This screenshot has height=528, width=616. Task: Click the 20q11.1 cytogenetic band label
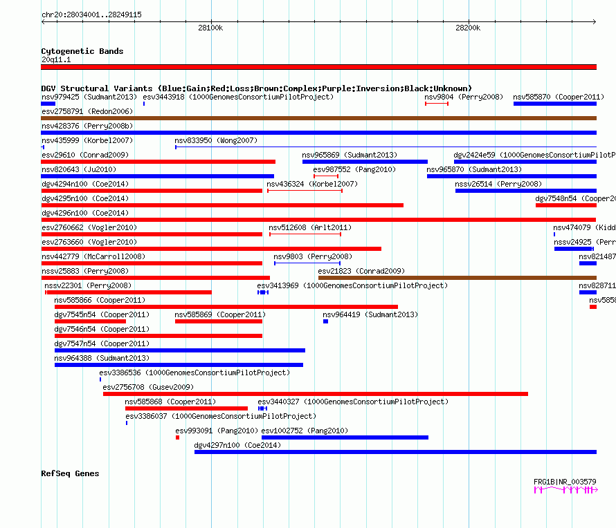click(x=56, y=59)
